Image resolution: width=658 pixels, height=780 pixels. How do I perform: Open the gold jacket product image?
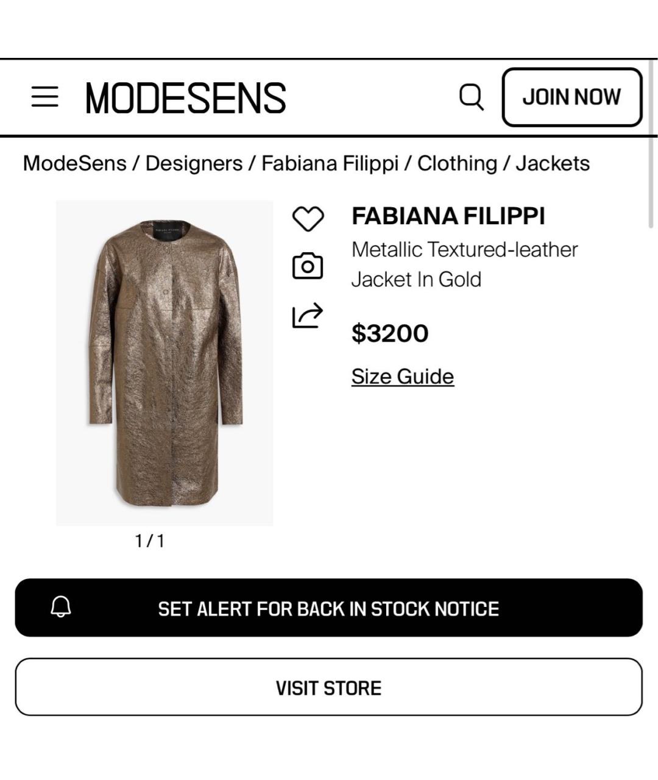[x=164, y=363]
